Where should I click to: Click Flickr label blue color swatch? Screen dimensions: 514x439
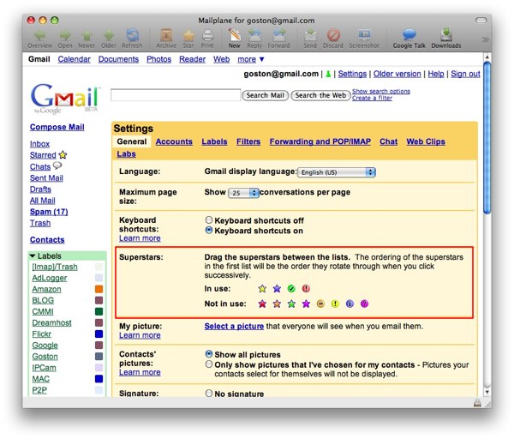(x=99, y=334)
